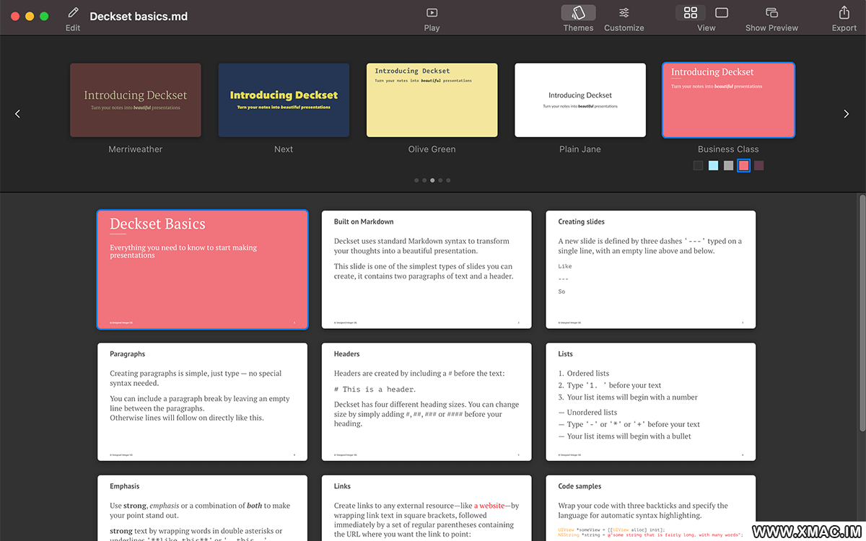Click the Show Preview icon
Viewport: 866px width, 541px height.
771,13
